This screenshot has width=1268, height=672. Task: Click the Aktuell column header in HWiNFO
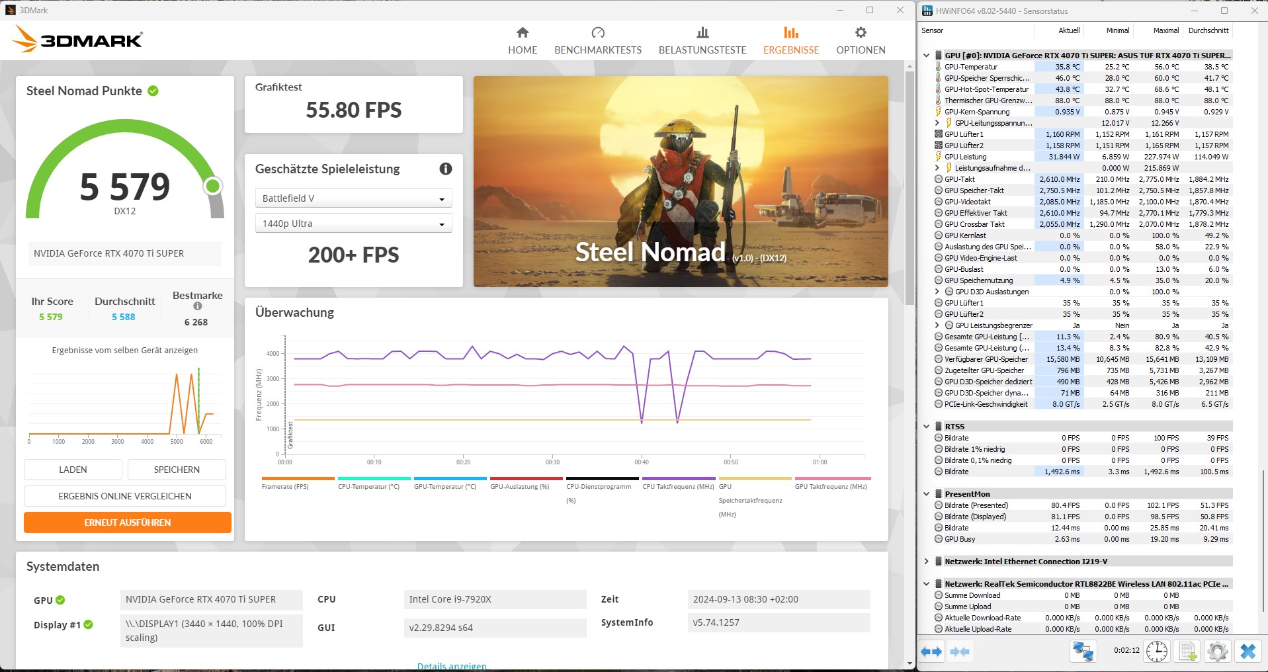pyautogui.click(x=1069, y=30)
